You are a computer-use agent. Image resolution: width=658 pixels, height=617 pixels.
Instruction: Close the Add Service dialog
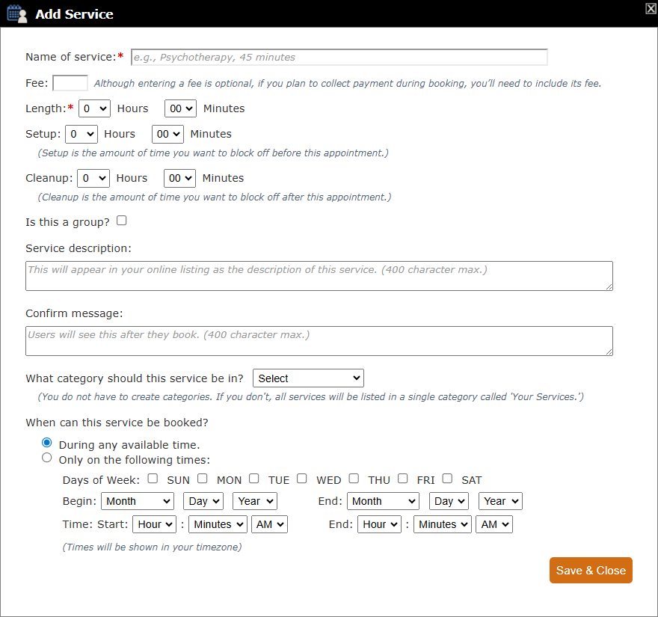[x=651, y=8]
